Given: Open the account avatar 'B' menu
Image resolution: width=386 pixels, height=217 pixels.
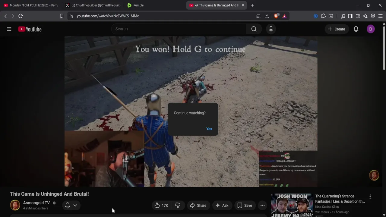Looking at the screenshot, I should click(371, 29).
